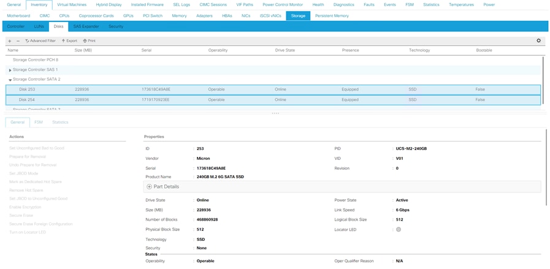Open the Statistics tab in details pane
Image resolution: width=550 pixels, height=269 pixels.
click(x=60, y=122)
